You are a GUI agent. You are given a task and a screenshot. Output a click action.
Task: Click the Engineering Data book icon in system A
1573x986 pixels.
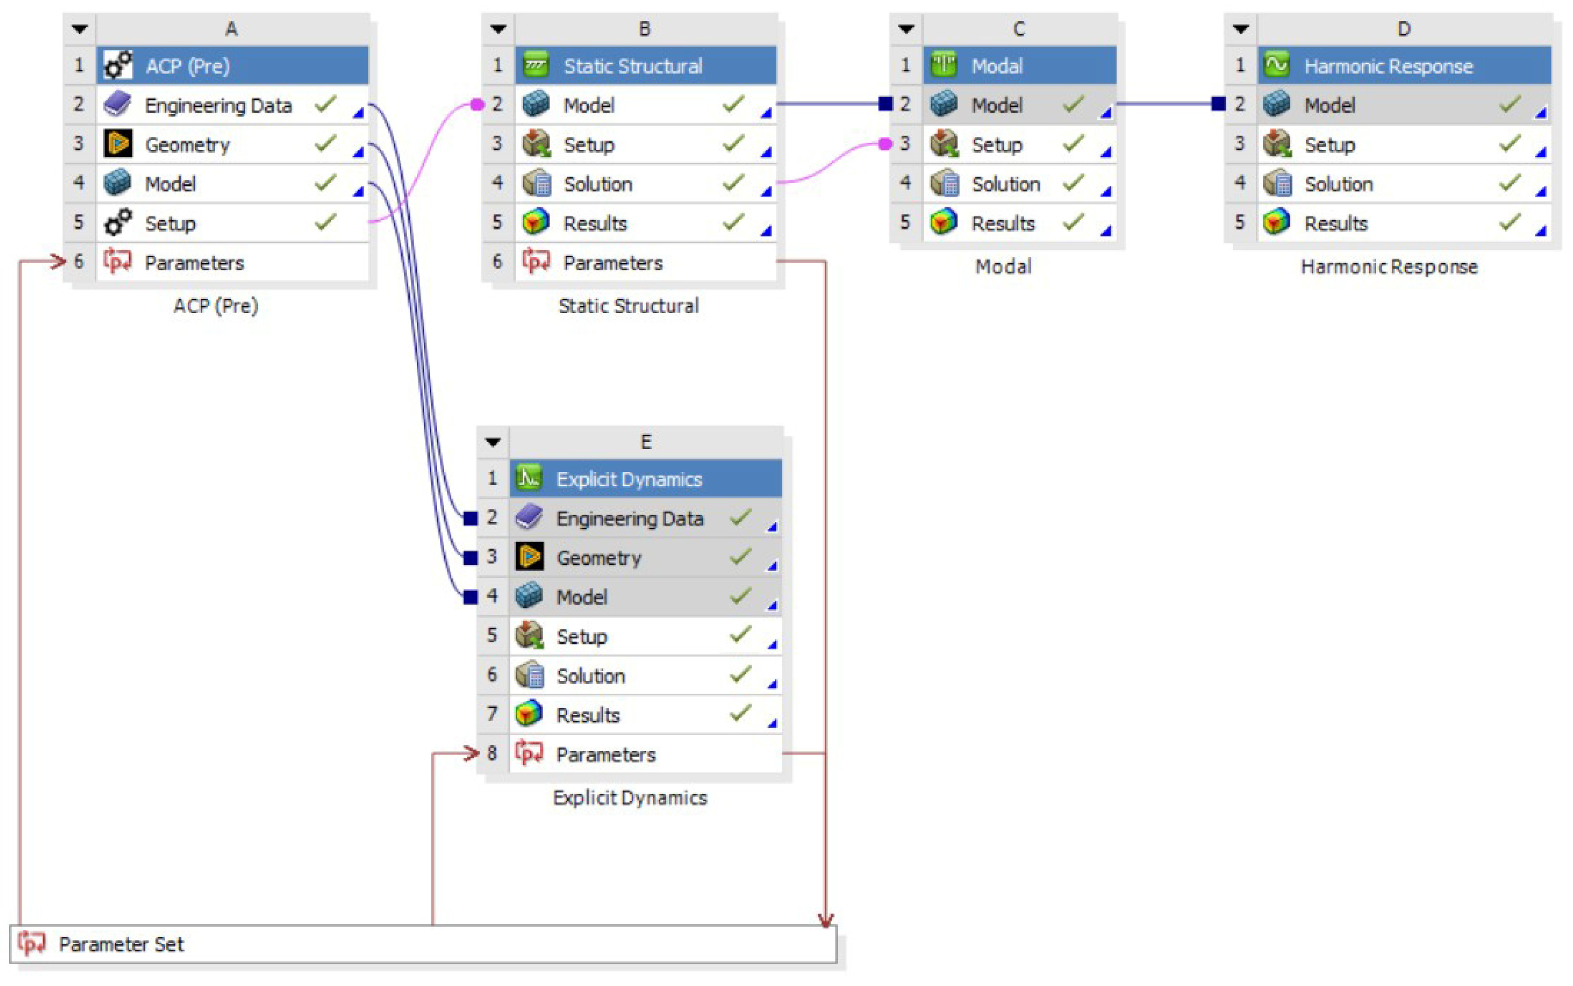(118, 104)
